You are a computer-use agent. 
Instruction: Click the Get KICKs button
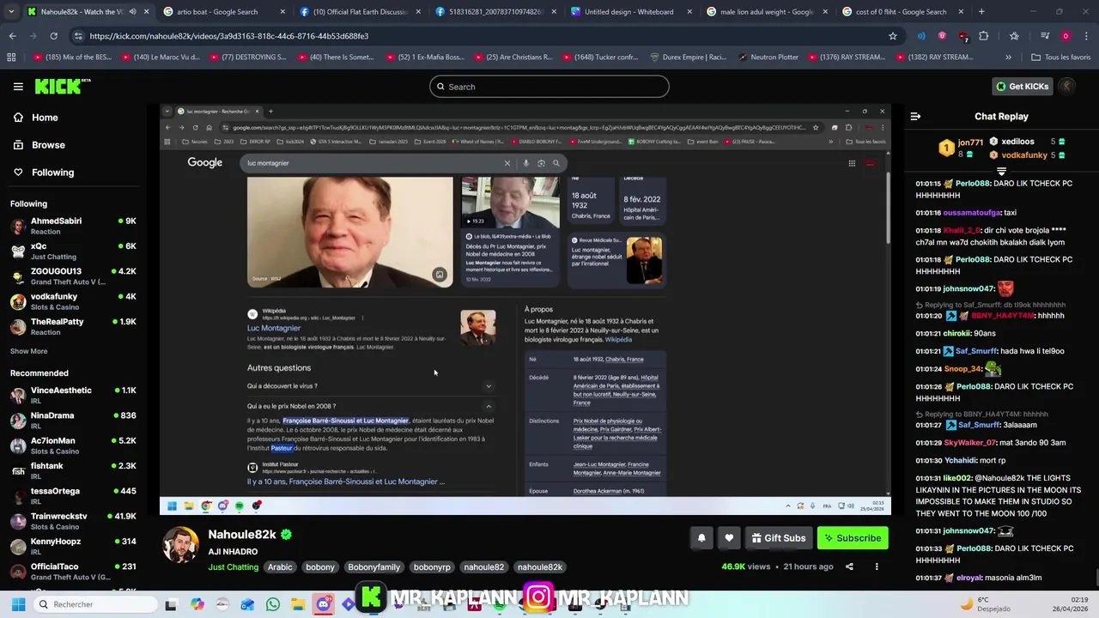[1022, 87]
